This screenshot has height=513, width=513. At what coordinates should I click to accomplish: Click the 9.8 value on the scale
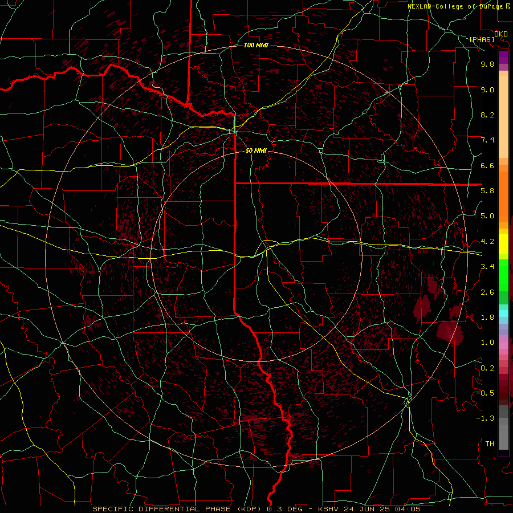(x=487, y=64)
